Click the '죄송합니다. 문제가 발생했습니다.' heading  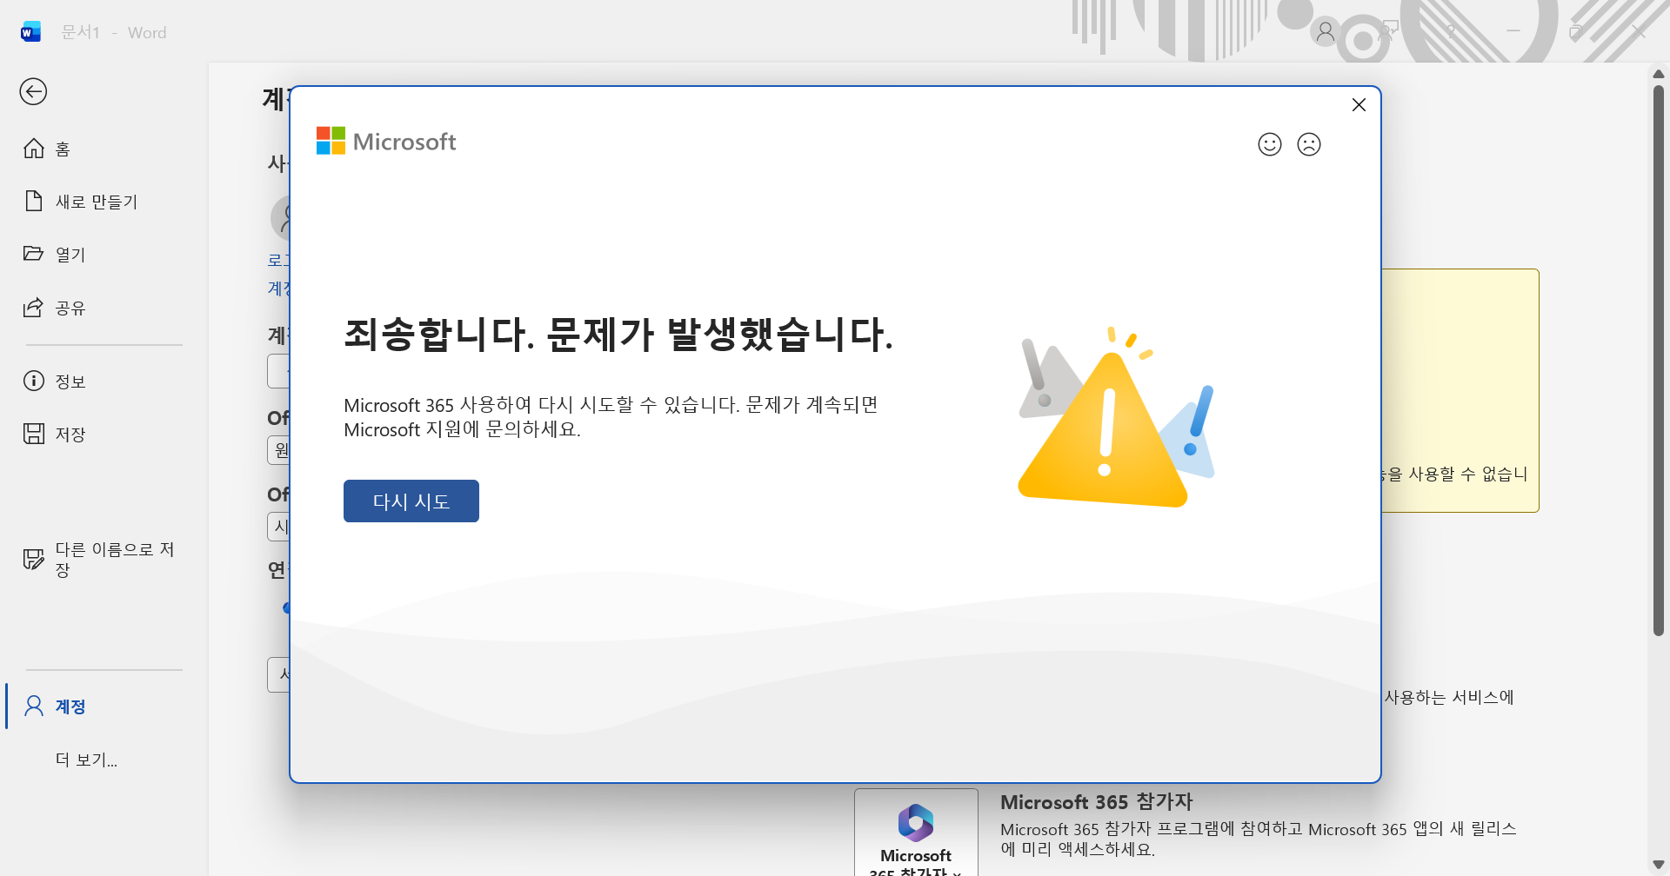(x=618, y=335)
